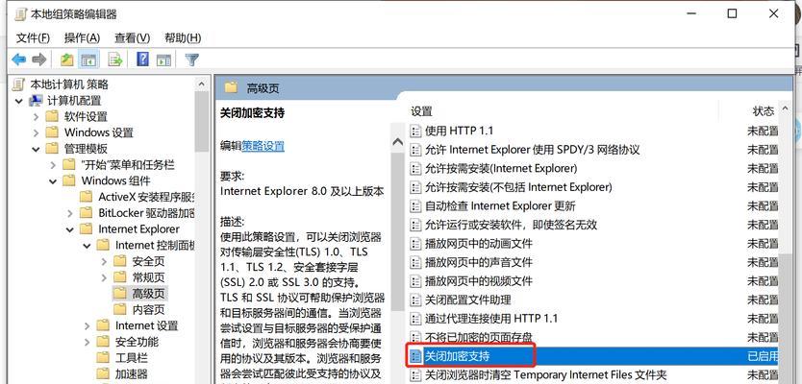Click the 计算机配置 computer icon
The width and height of the screenshot is (802, 384).
pos(36,101)
